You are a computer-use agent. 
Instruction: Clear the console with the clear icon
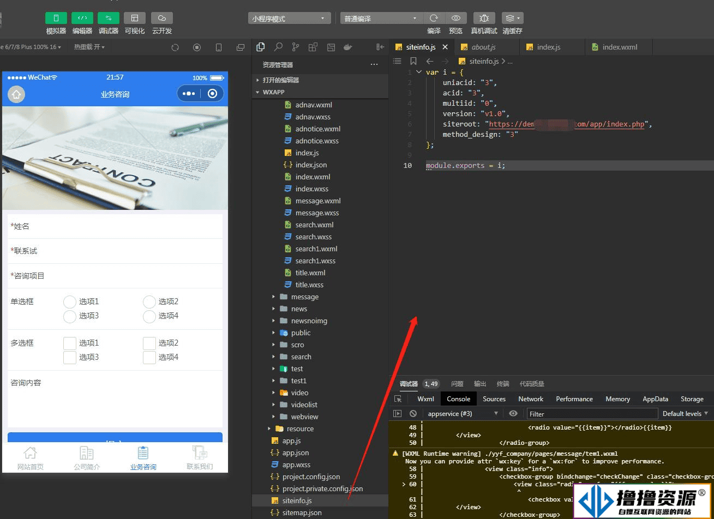(413, 414)
